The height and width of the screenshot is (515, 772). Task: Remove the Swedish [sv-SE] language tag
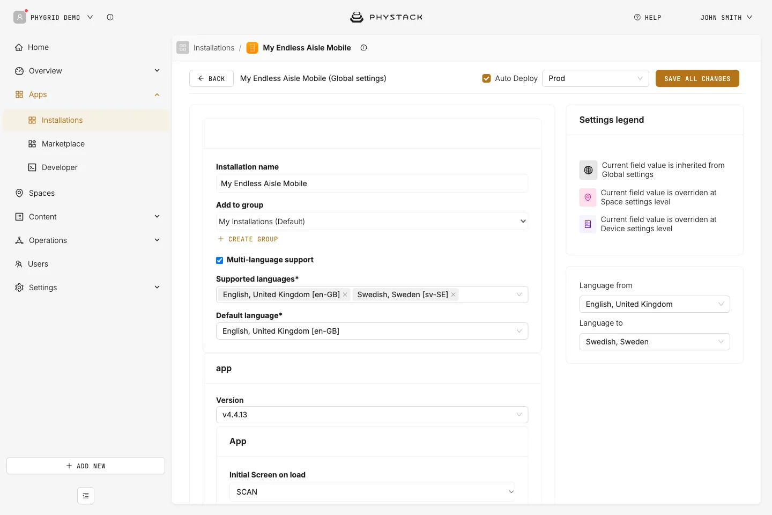pos(453,295)
